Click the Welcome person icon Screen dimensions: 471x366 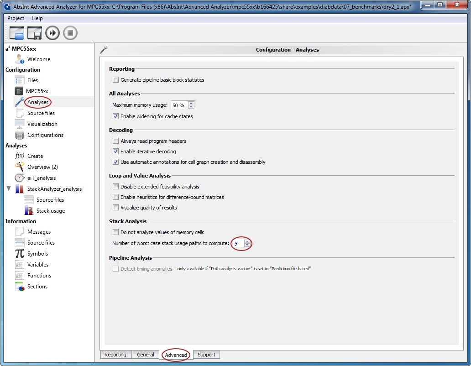(x=20, y=59)
